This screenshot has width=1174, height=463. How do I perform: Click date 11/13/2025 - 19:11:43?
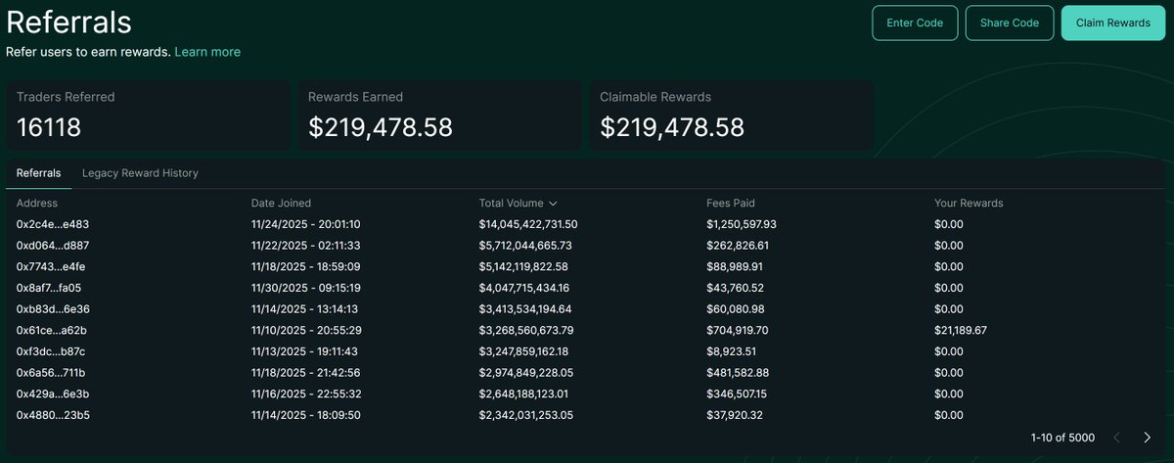click(305, 351)
